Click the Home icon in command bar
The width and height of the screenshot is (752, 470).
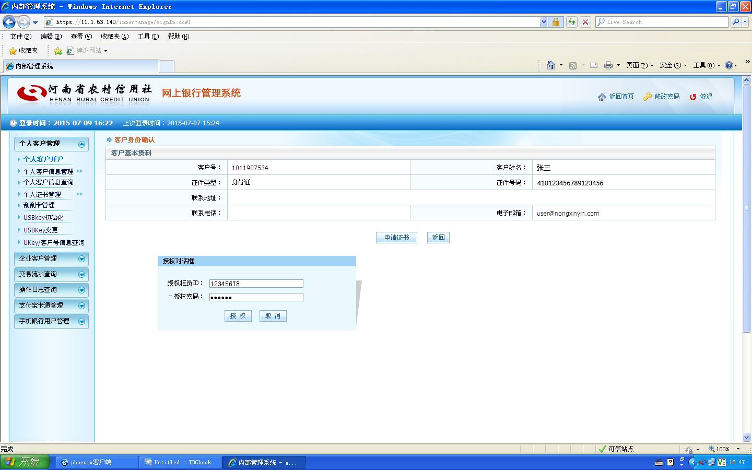[550, 65]
